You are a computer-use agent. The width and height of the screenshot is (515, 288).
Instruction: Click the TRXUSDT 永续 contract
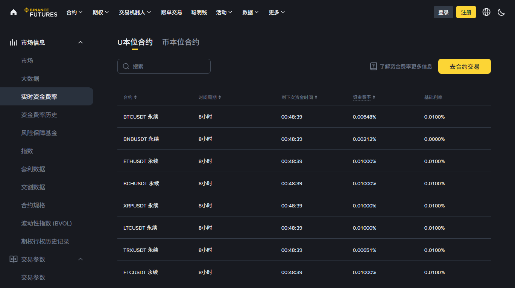(x=141, y=250)
